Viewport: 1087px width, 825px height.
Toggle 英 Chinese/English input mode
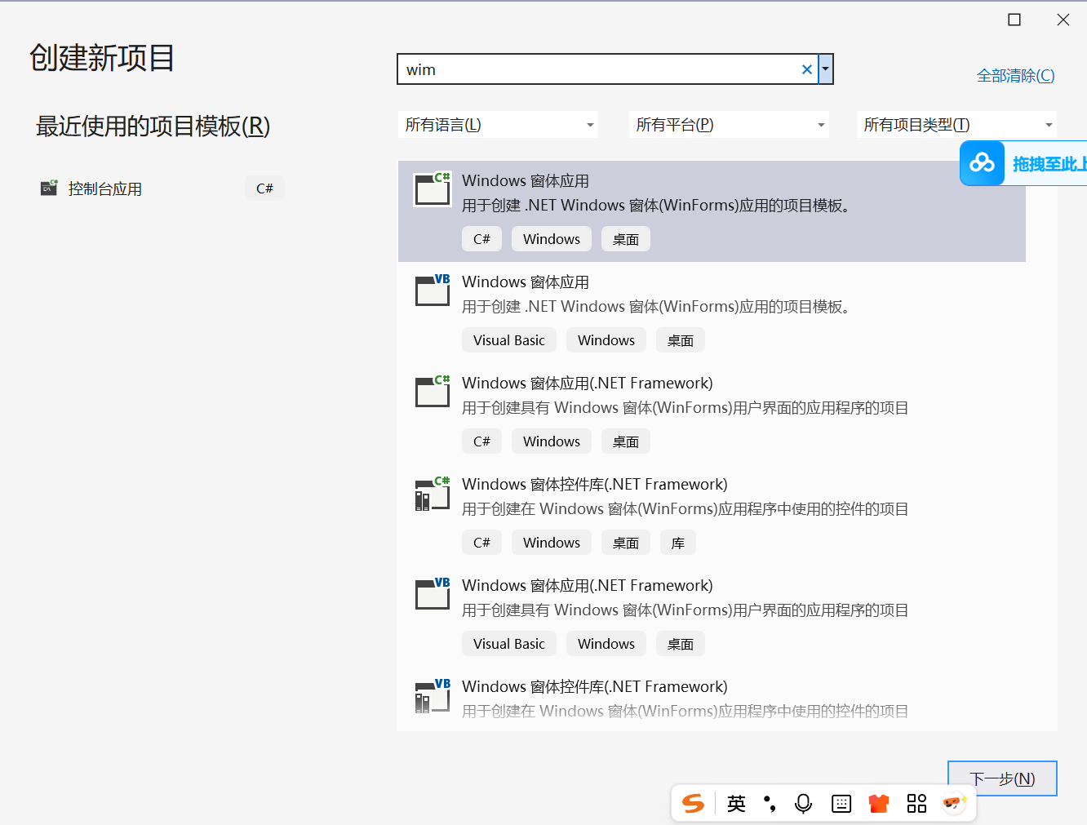click(x=735, y=803)
